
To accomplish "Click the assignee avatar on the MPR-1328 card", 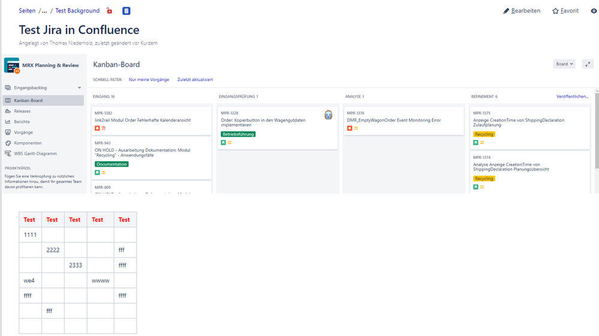I will pos(329,115).
